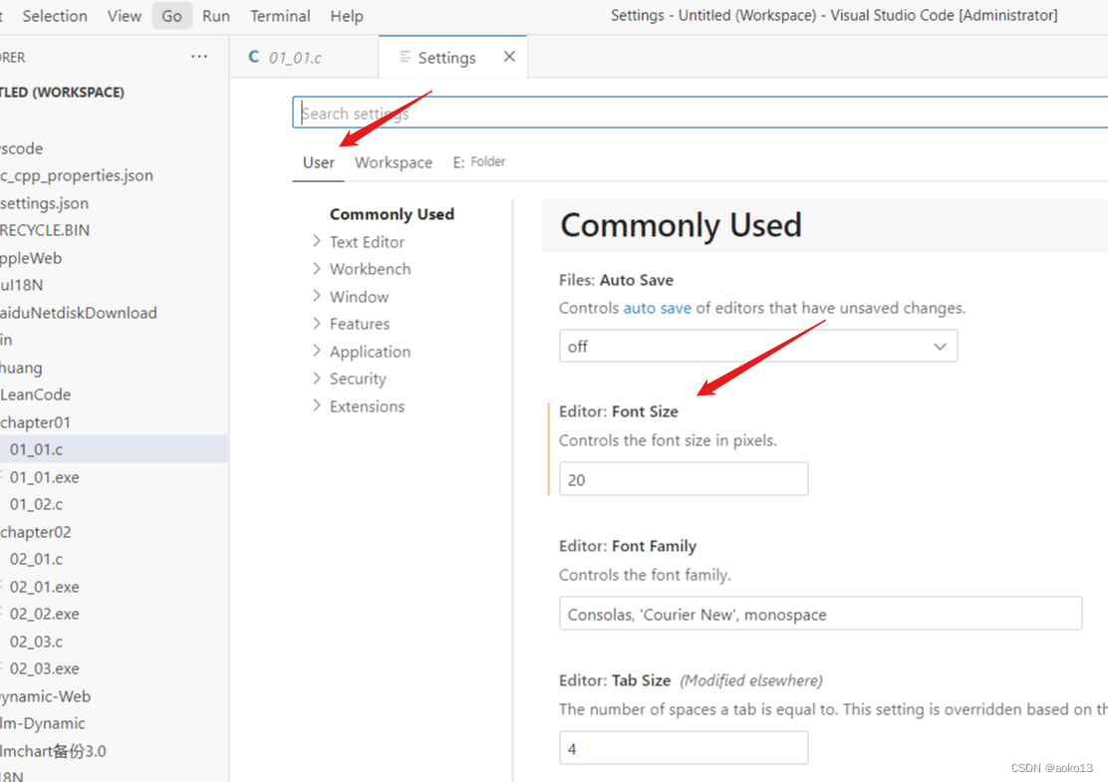Select the E: Folder settings scope

(x=479, y=161)
